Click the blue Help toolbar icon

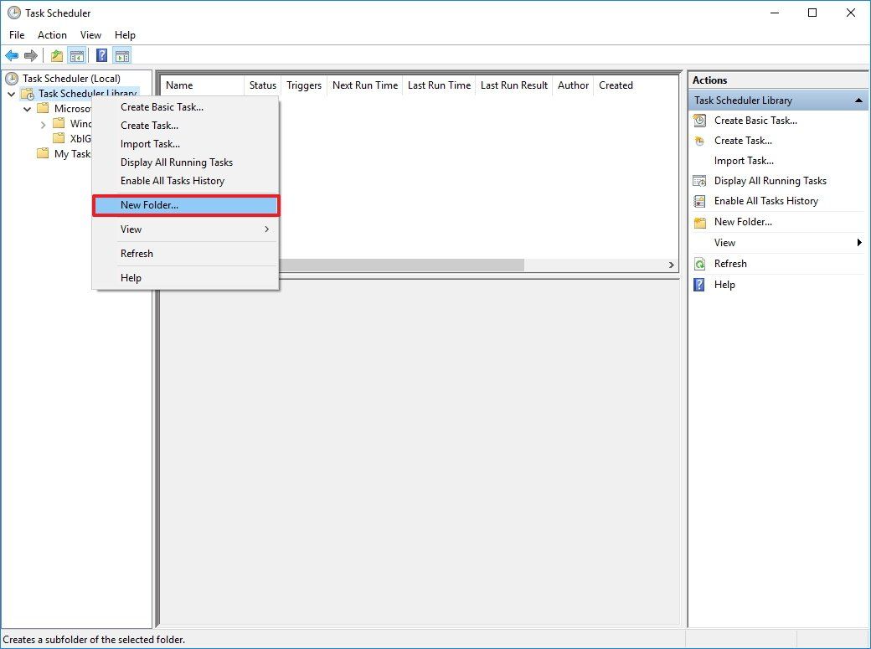pyautogui.click(x=101, y=55)
